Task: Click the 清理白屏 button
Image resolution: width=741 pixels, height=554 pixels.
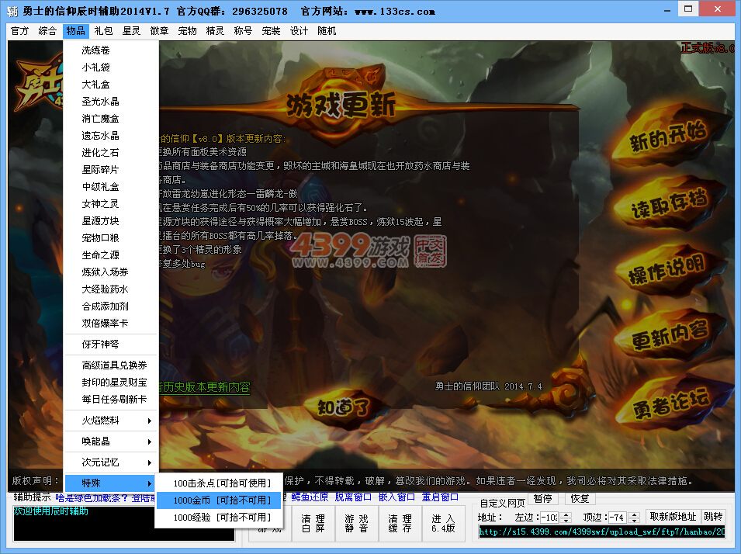Action: click(x=313, y=523)
